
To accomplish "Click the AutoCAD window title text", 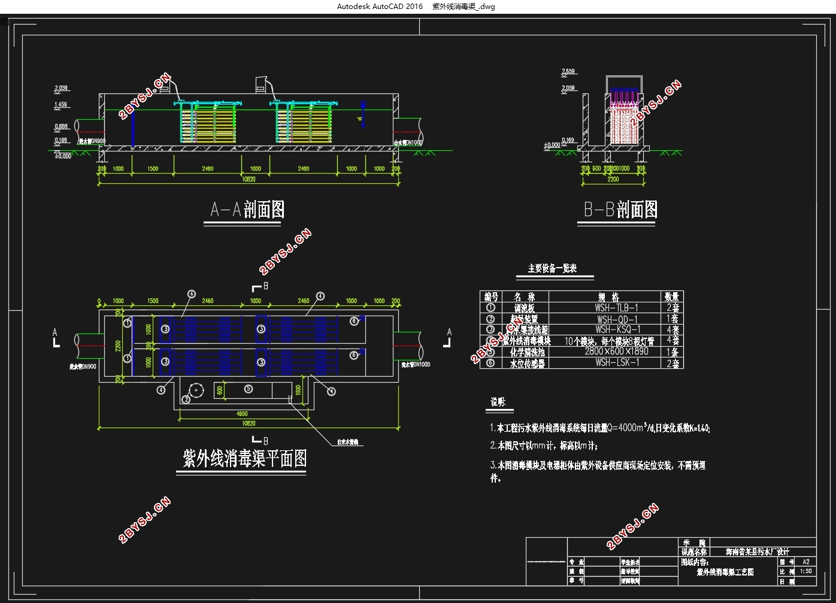I will point(416,7).
